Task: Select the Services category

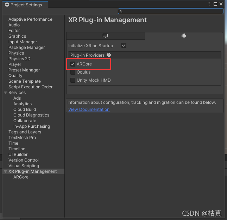Action: [x=17, y=93]
